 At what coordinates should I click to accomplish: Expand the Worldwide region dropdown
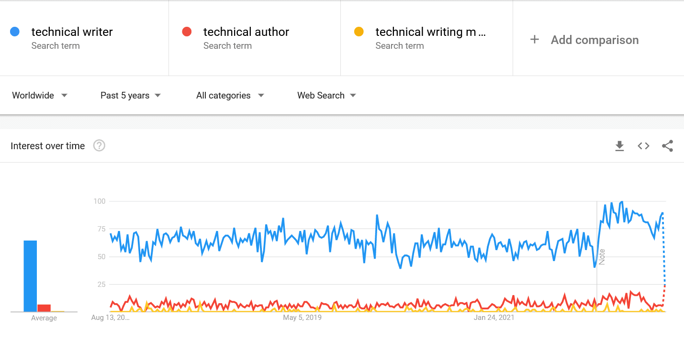coord(40,96)
